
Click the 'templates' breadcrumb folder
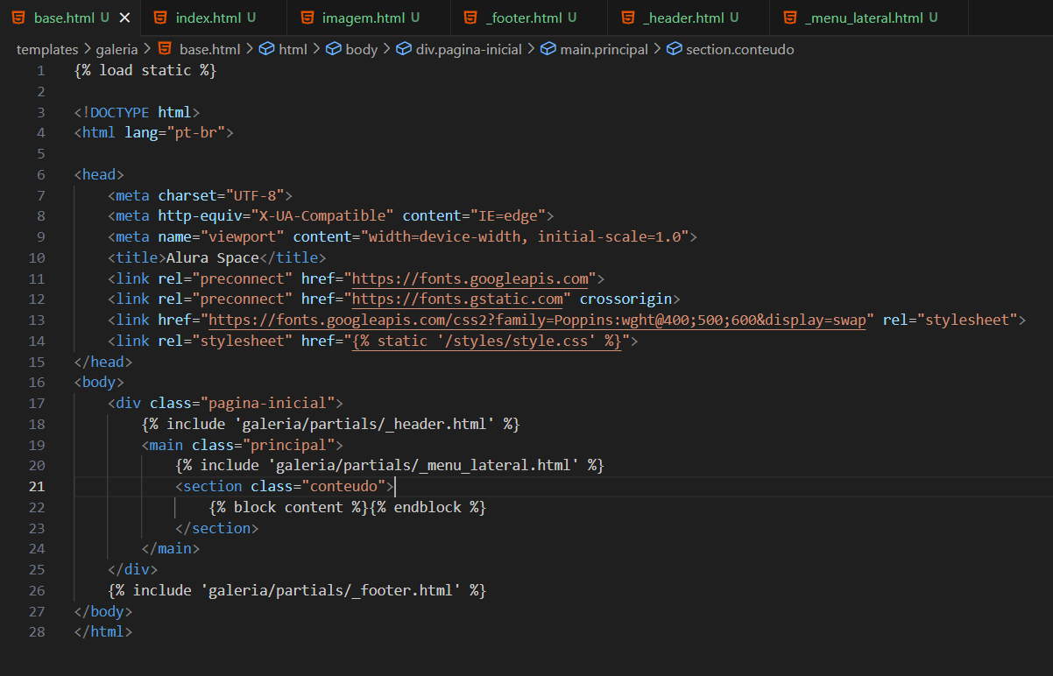tap(47, 50)
